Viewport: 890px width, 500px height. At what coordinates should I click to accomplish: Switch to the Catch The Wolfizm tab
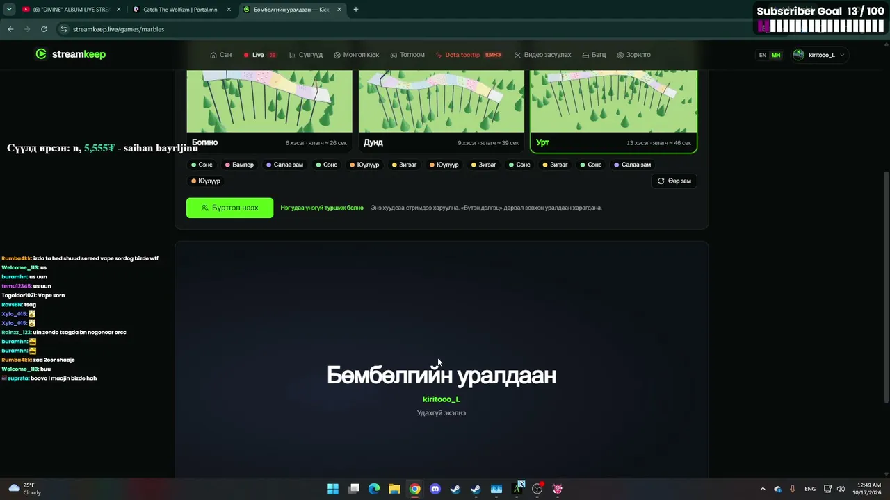(181, 10)
